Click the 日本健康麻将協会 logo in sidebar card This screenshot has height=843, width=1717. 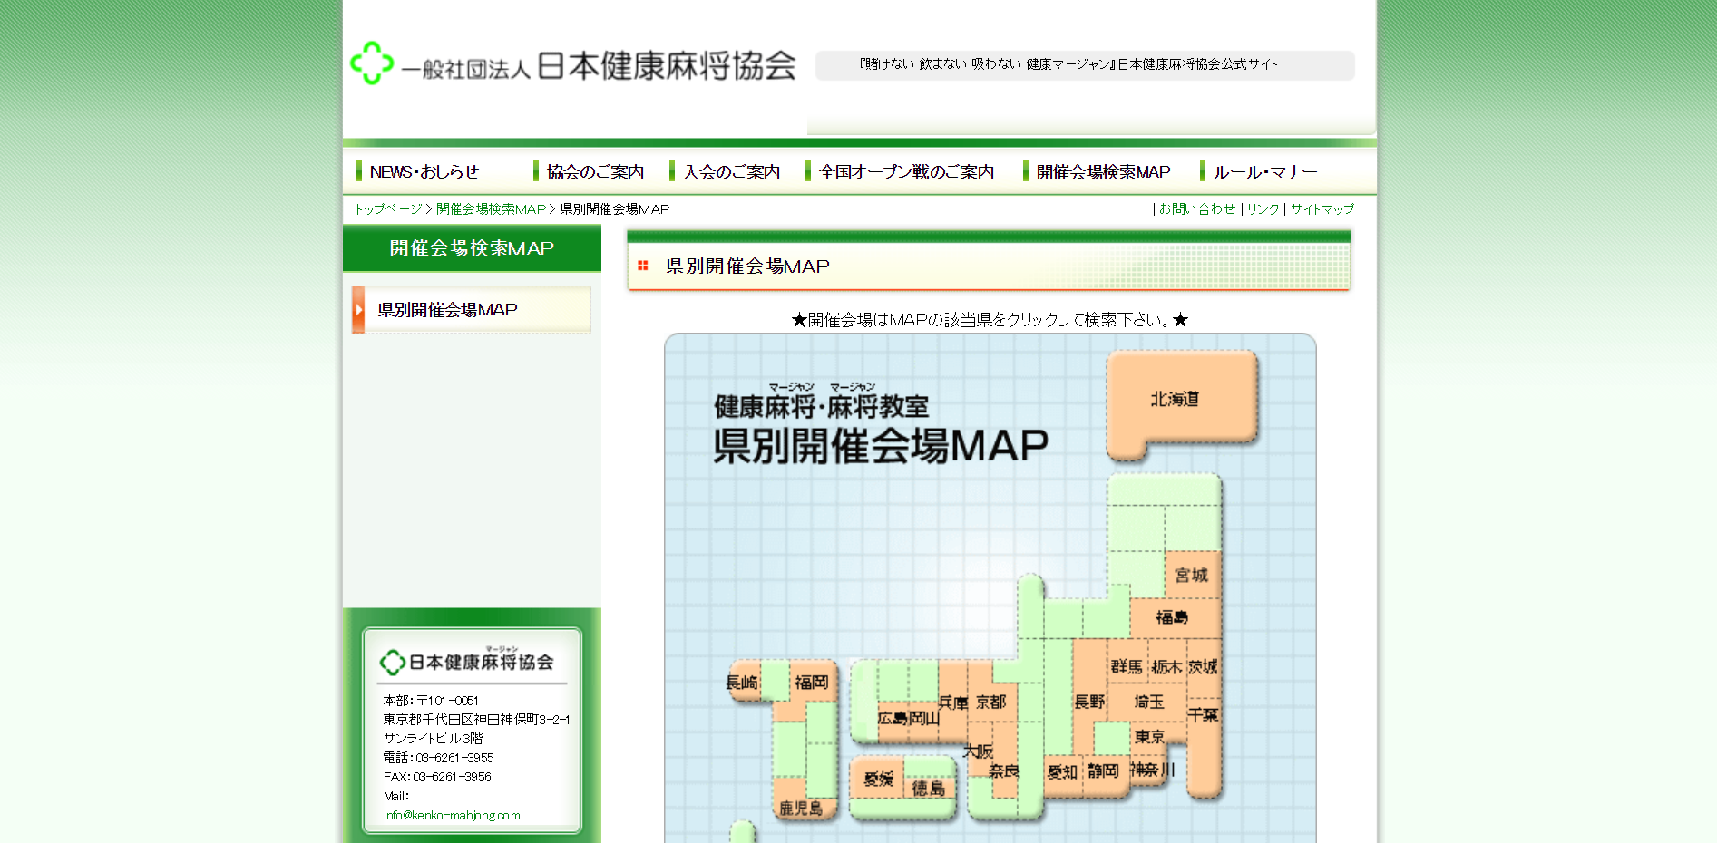[467, 662]
